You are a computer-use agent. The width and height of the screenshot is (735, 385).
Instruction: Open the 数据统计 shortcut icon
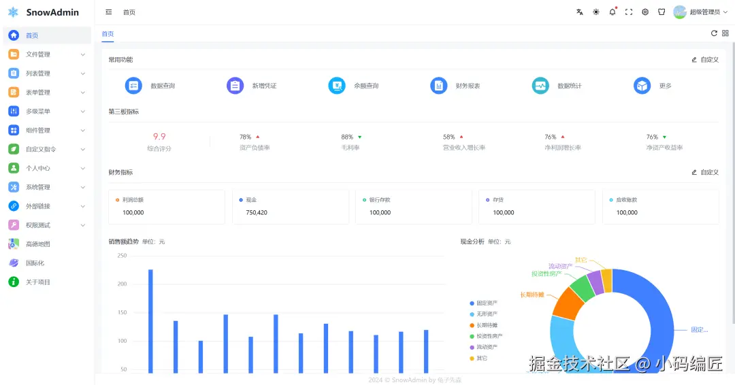[x=540, y=86]
